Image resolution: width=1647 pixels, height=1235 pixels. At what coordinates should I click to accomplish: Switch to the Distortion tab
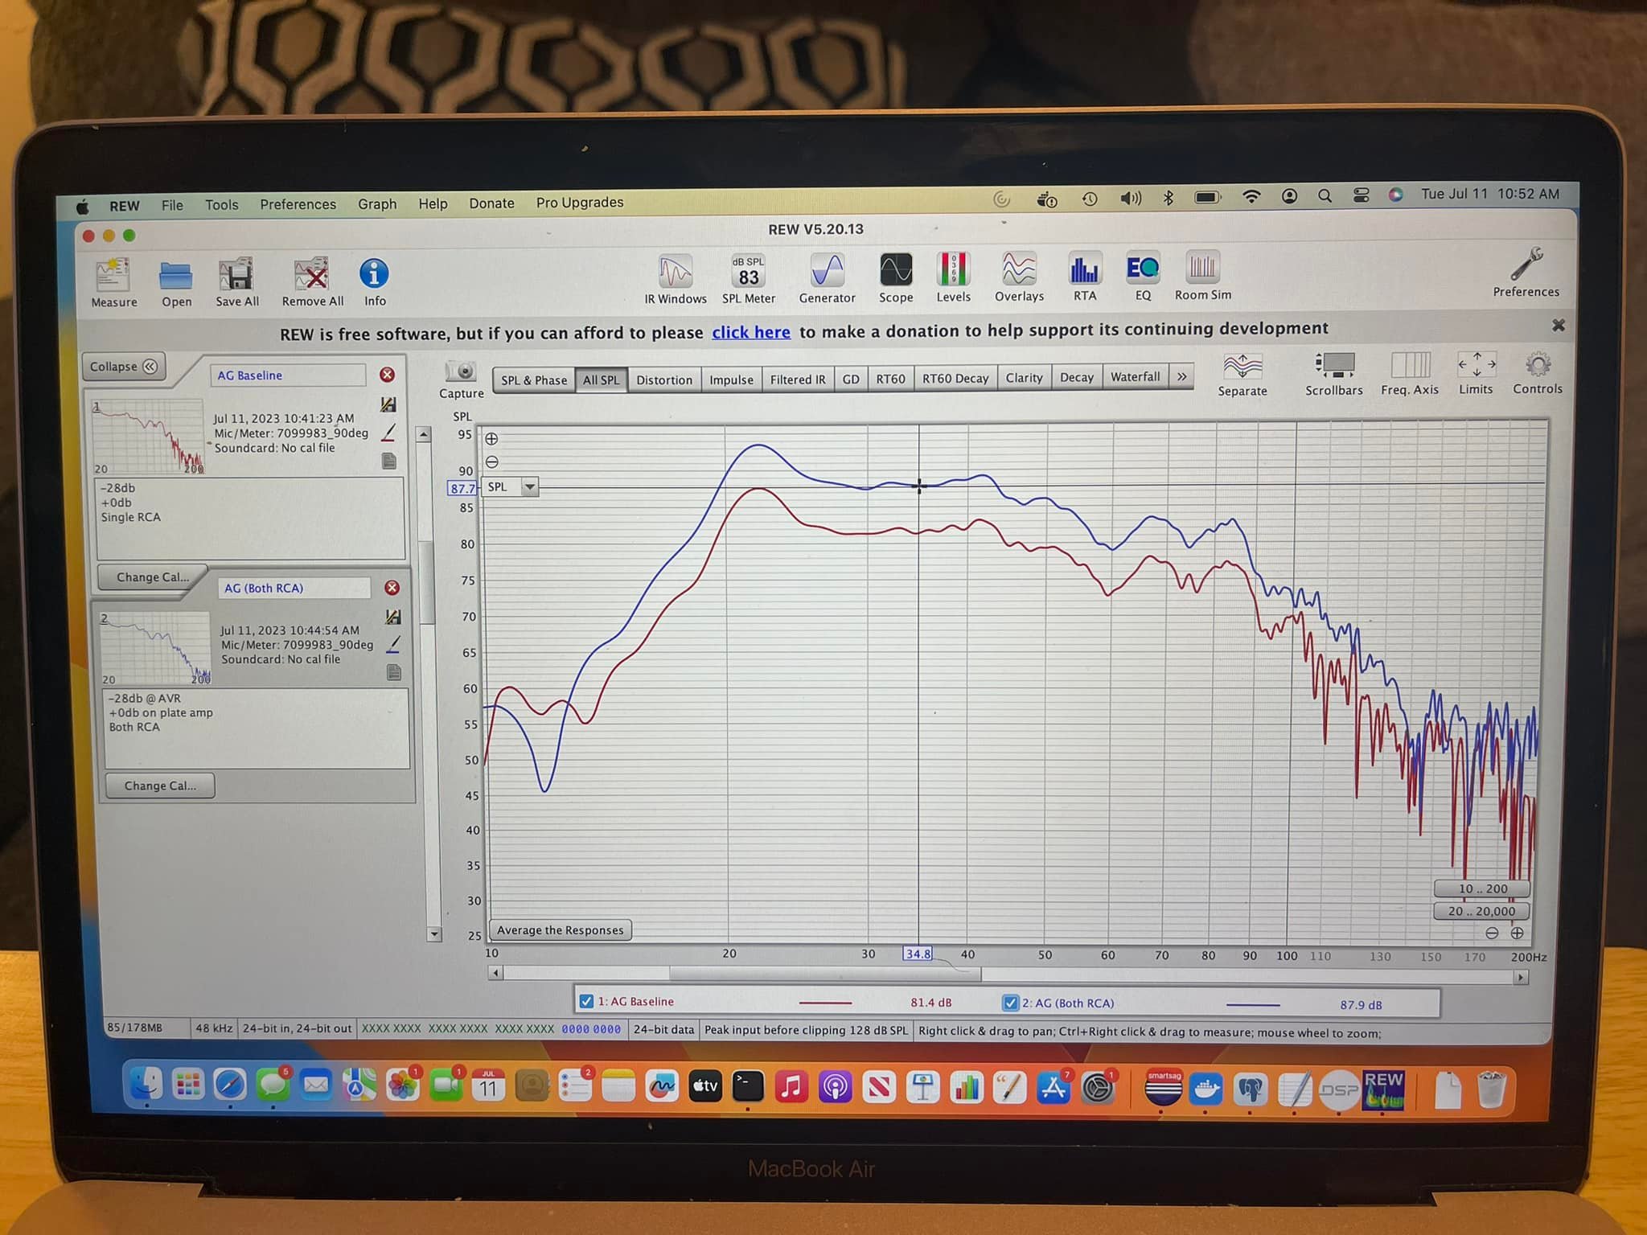tap(664, 380)
